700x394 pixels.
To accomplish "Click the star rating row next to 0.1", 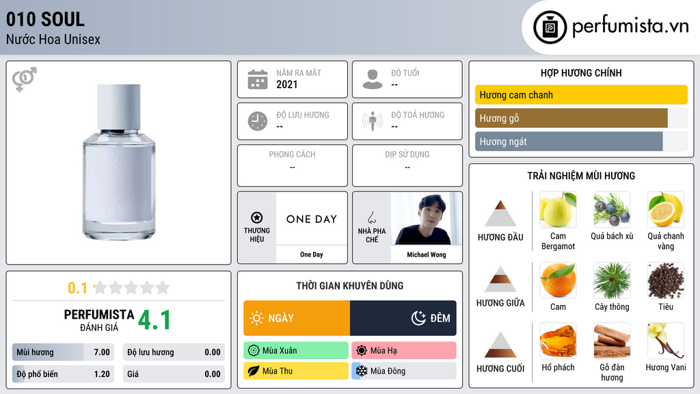I will point(131,287).
